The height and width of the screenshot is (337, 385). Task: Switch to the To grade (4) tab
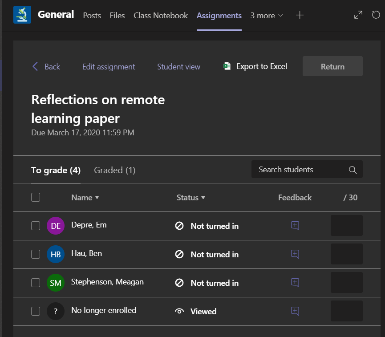[56, 170]
